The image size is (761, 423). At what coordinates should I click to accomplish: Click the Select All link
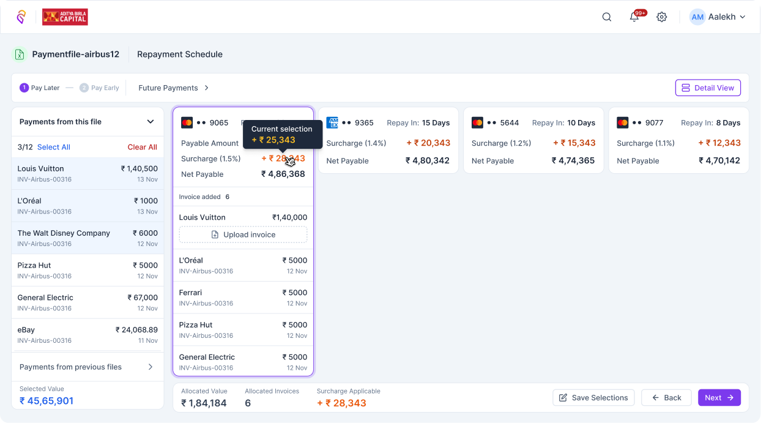(x=54, y=148)
